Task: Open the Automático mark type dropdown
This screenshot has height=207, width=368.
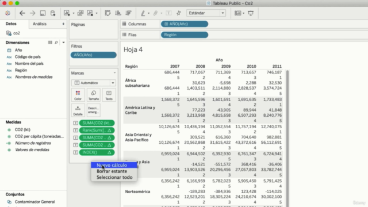Action: pos(94,83)
